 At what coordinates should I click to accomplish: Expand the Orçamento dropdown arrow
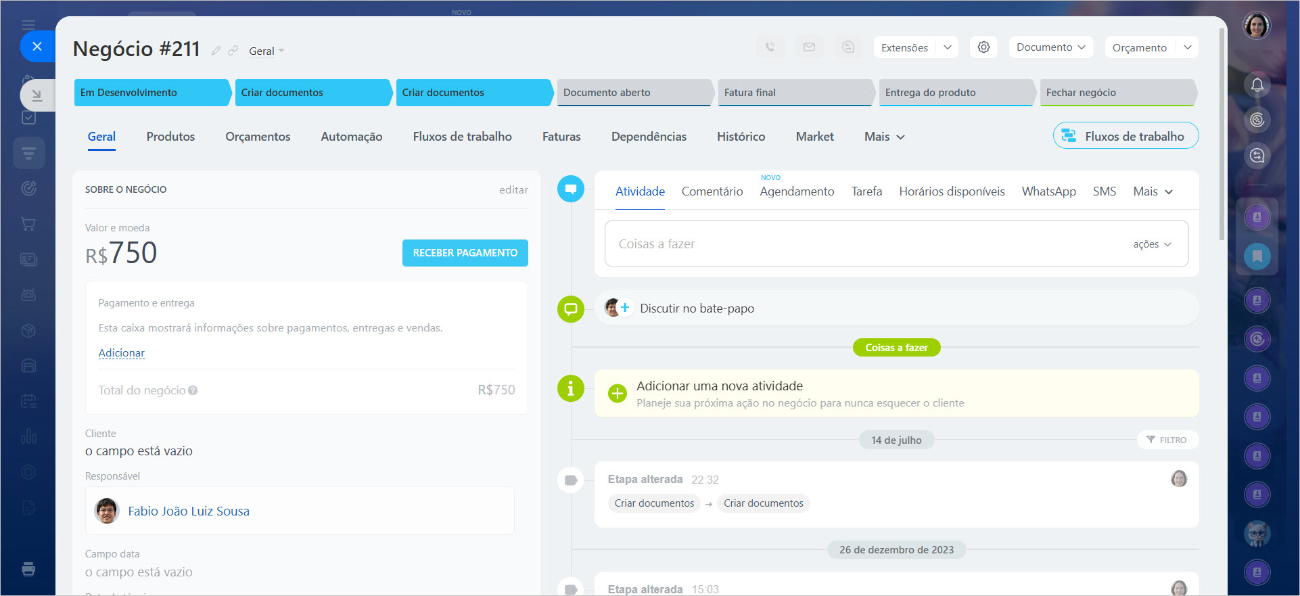point(1187,47)
